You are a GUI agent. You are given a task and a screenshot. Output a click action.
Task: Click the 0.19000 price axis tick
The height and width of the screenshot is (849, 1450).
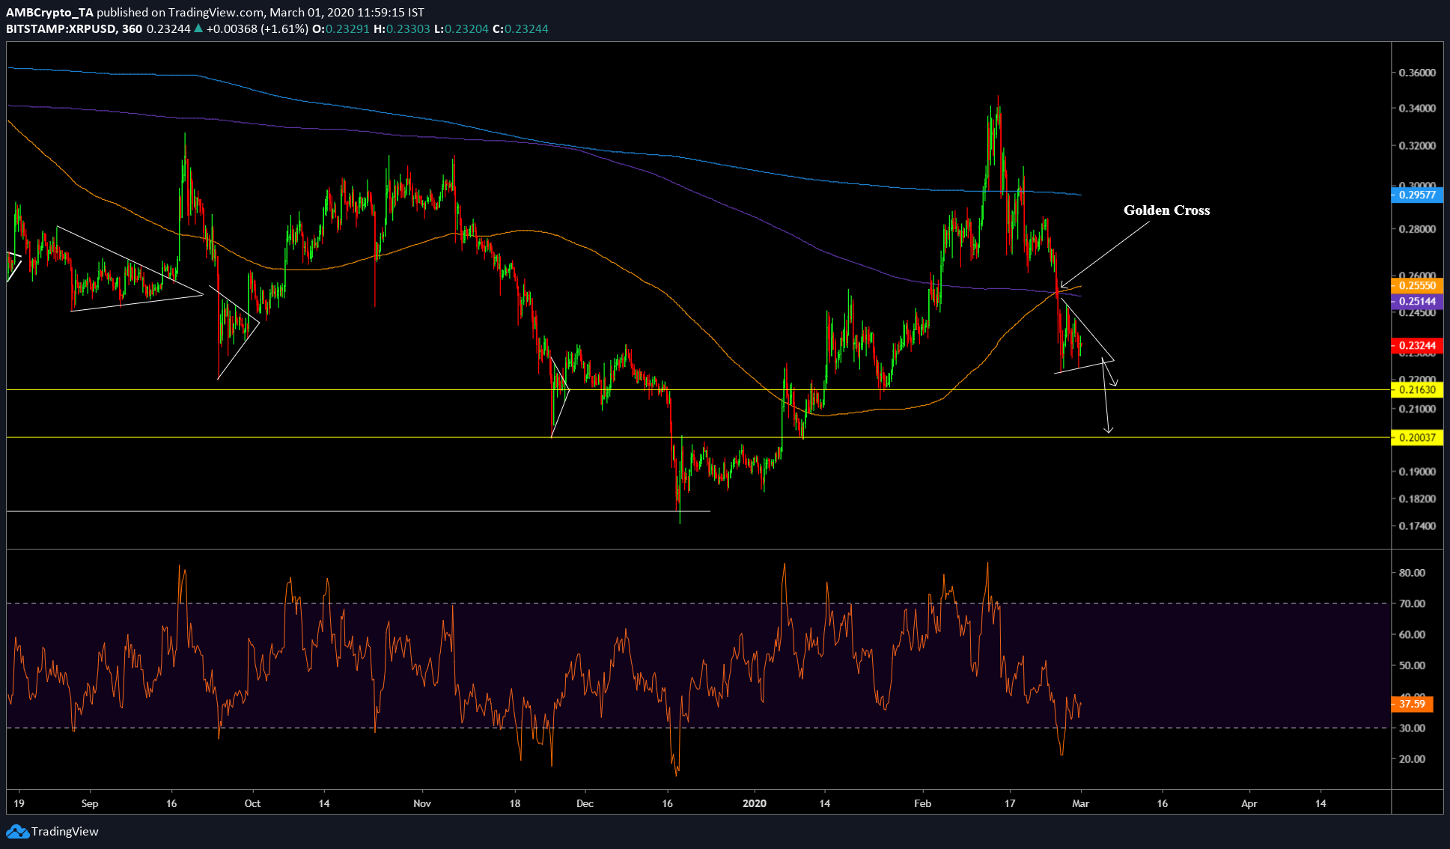[x=1417, y=472]
